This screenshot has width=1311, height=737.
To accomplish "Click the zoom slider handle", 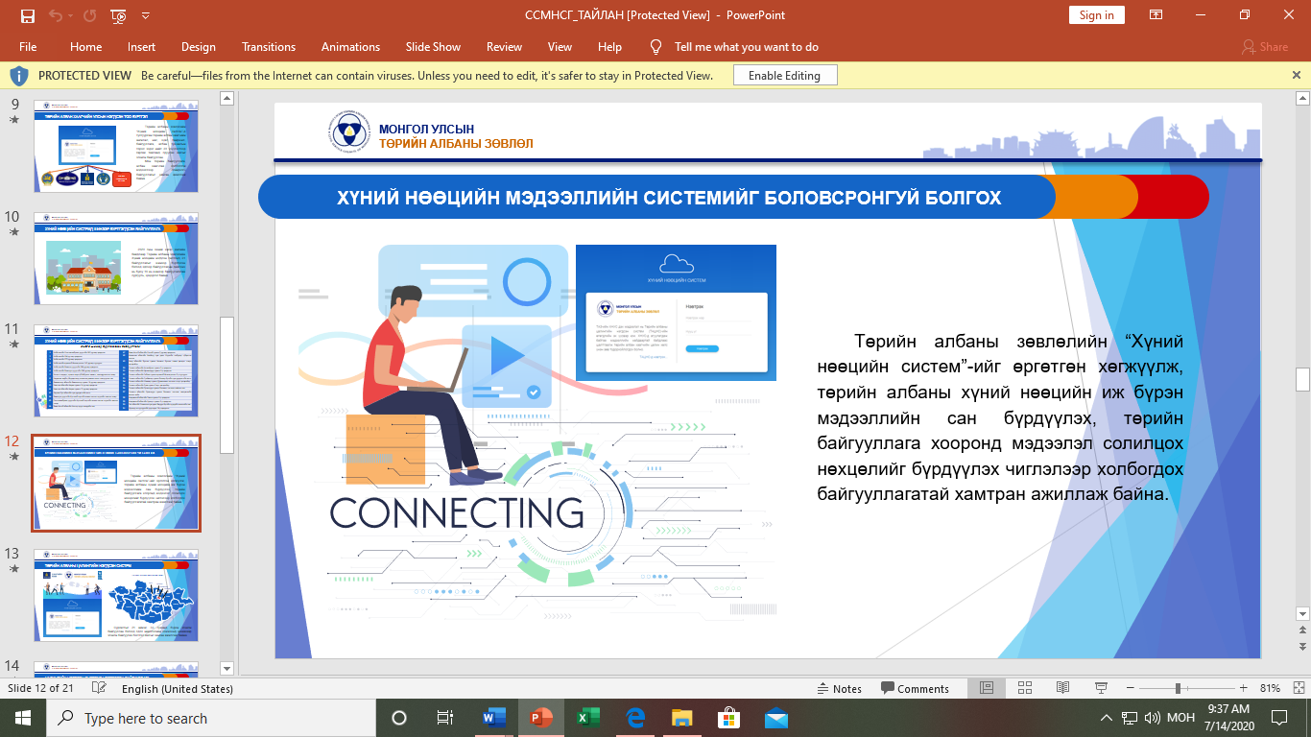I will point(1178,688).
